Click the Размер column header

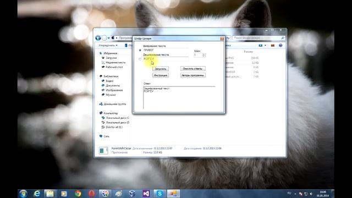248,52
